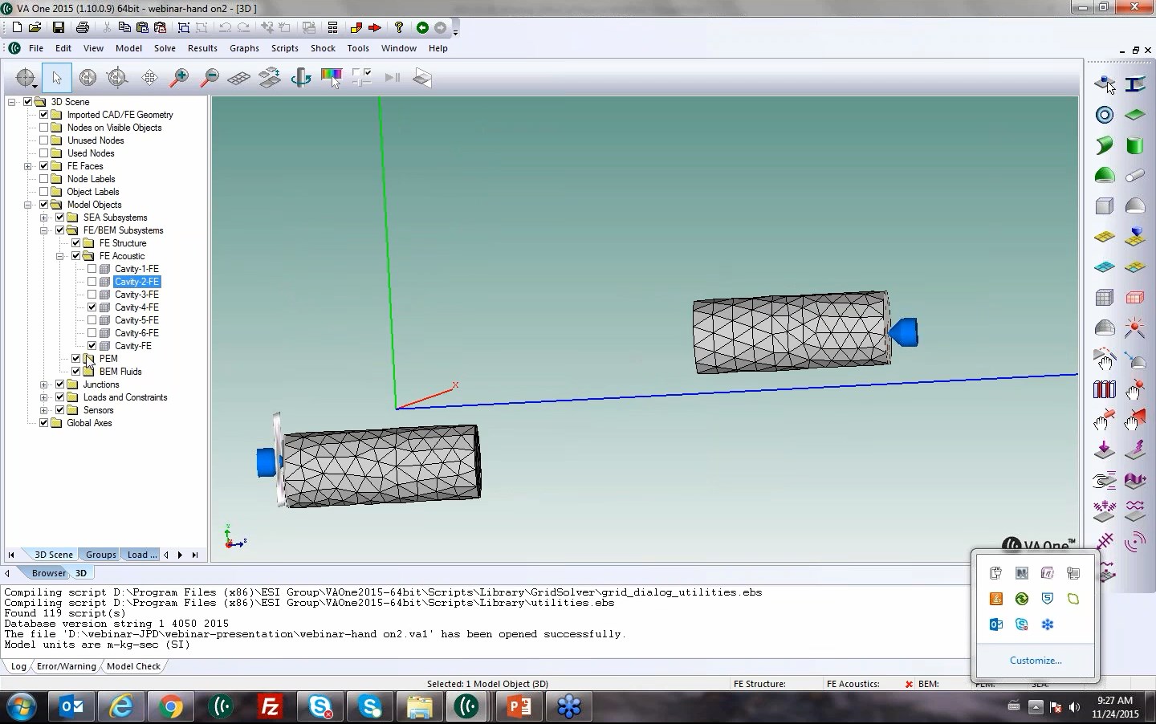Create a cylinder shell with the green cylinder icon
This screenshot has height=724, width=1156.
click(x=1134, y=145)
